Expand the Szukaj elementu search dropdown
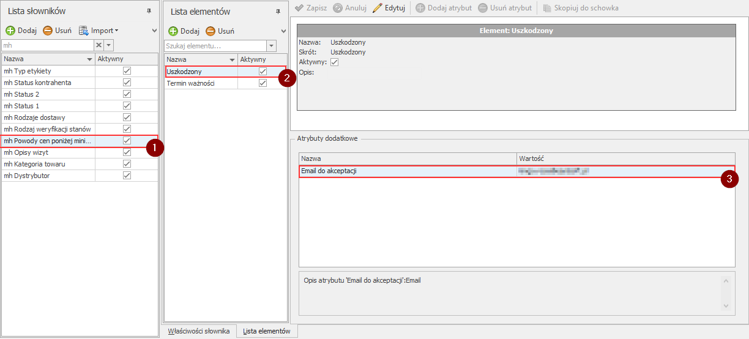This screenshot has width=749, height=339. (x=271, y=46)
